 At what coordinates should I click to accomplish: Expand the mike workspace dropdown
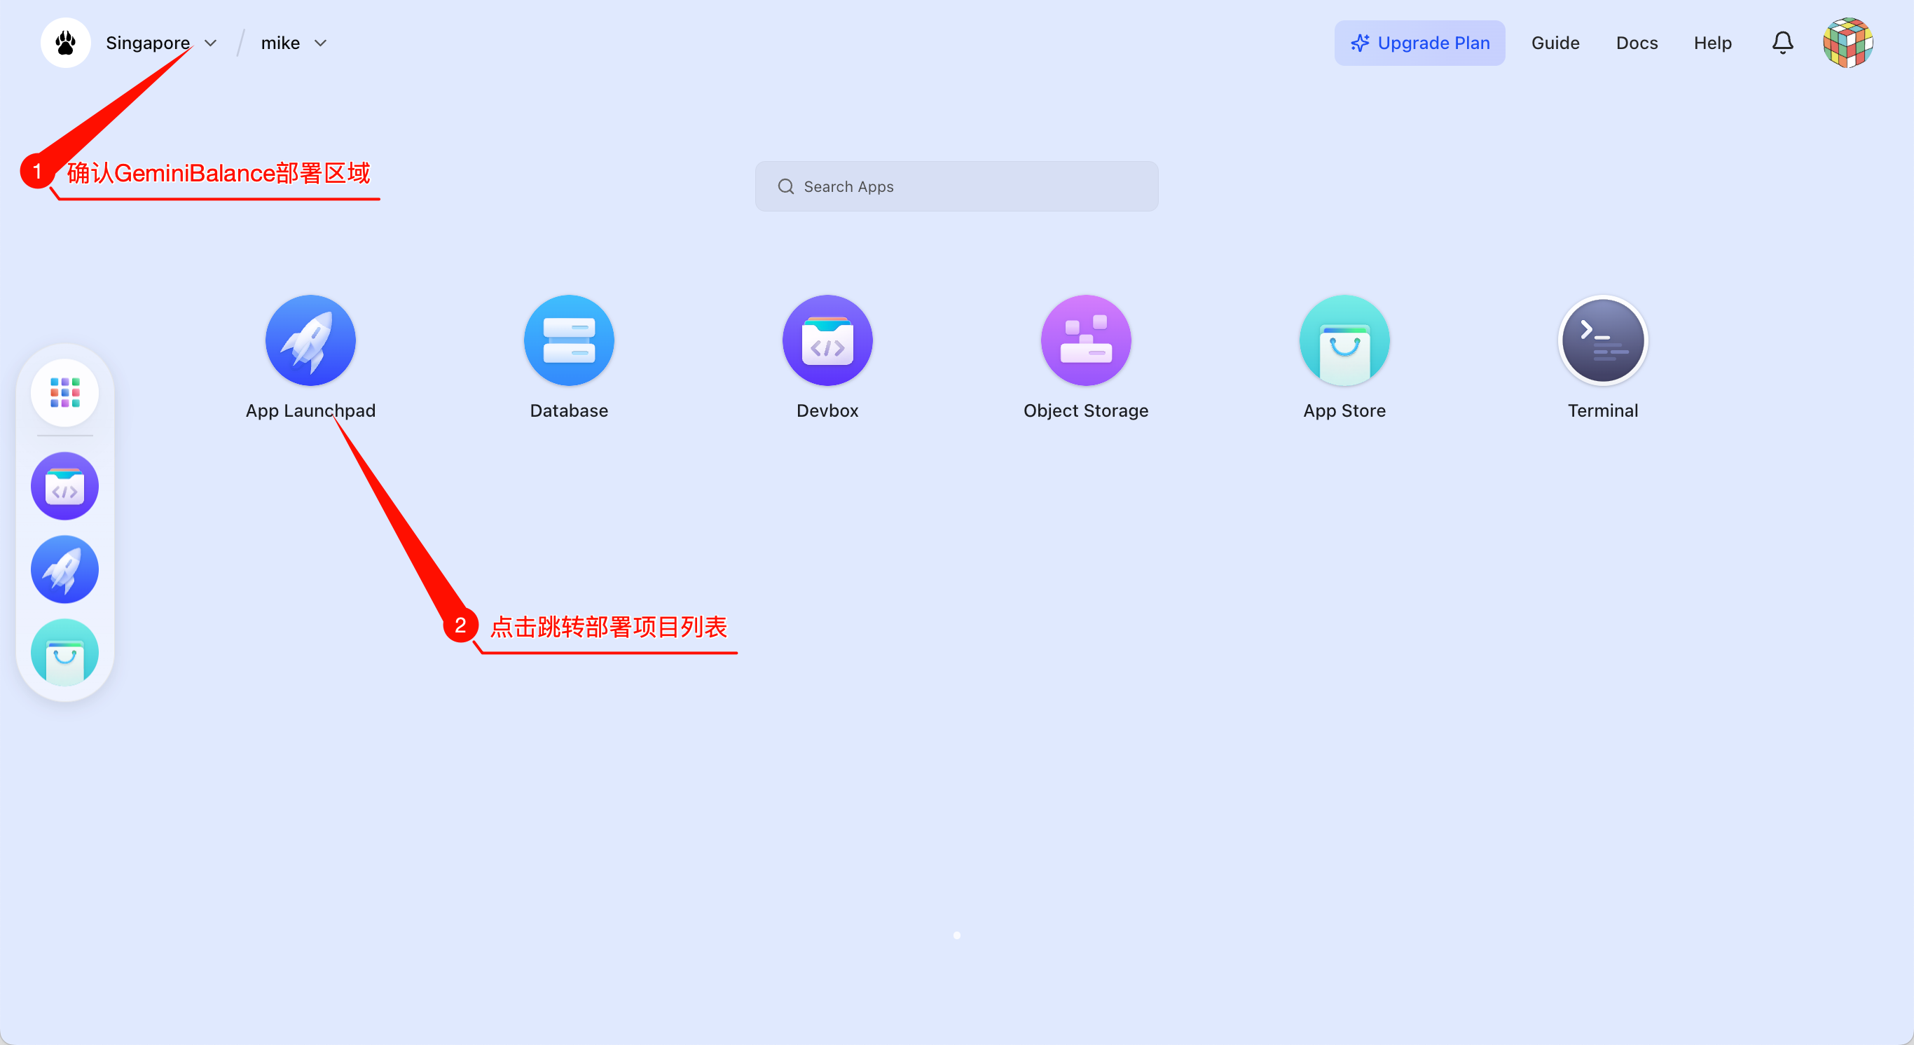[x=294, y=43]
